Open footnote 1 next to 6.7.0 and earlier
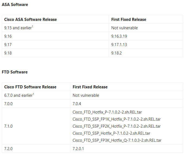The height and width of the screenshot is (155, 185). [33, 94]
